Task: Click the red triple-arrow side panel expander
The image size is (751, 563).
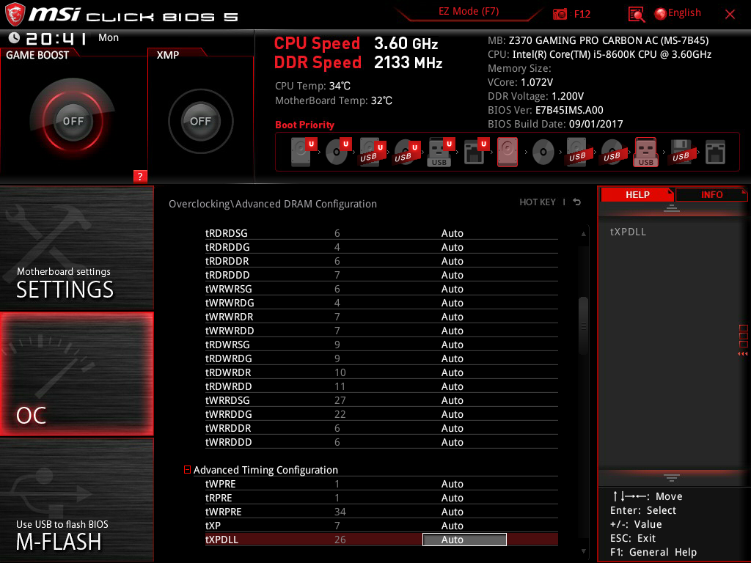Action: [x=742, y=354]
